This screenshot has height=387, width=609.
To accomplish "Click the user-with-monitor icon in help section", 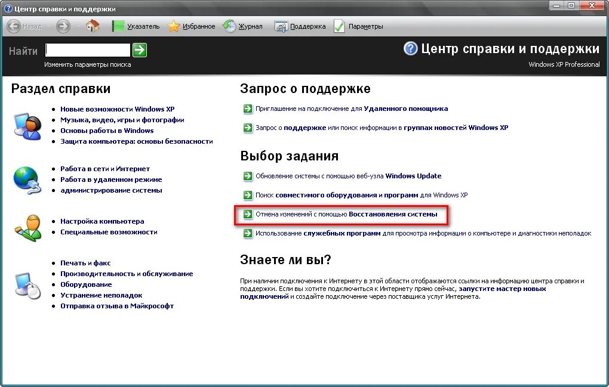I will (x=27, y=126).
